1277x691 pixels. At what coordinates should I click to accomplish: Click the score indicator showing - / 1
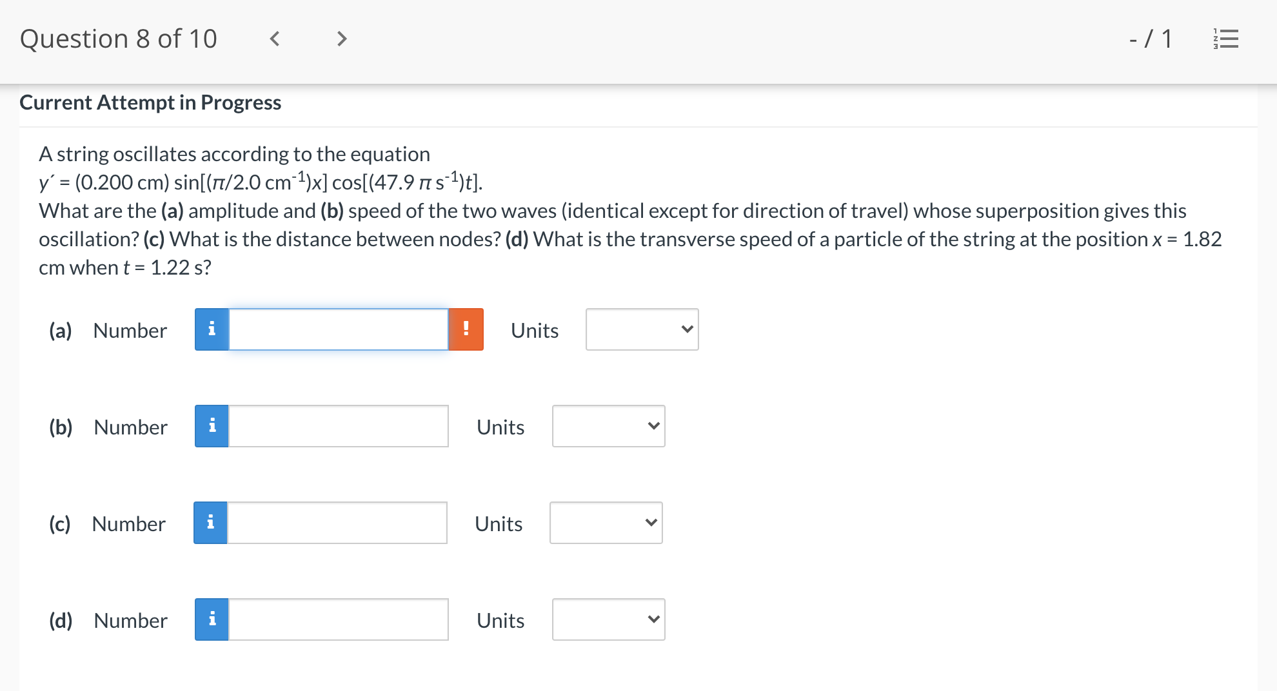click(x=1152, y=39)
